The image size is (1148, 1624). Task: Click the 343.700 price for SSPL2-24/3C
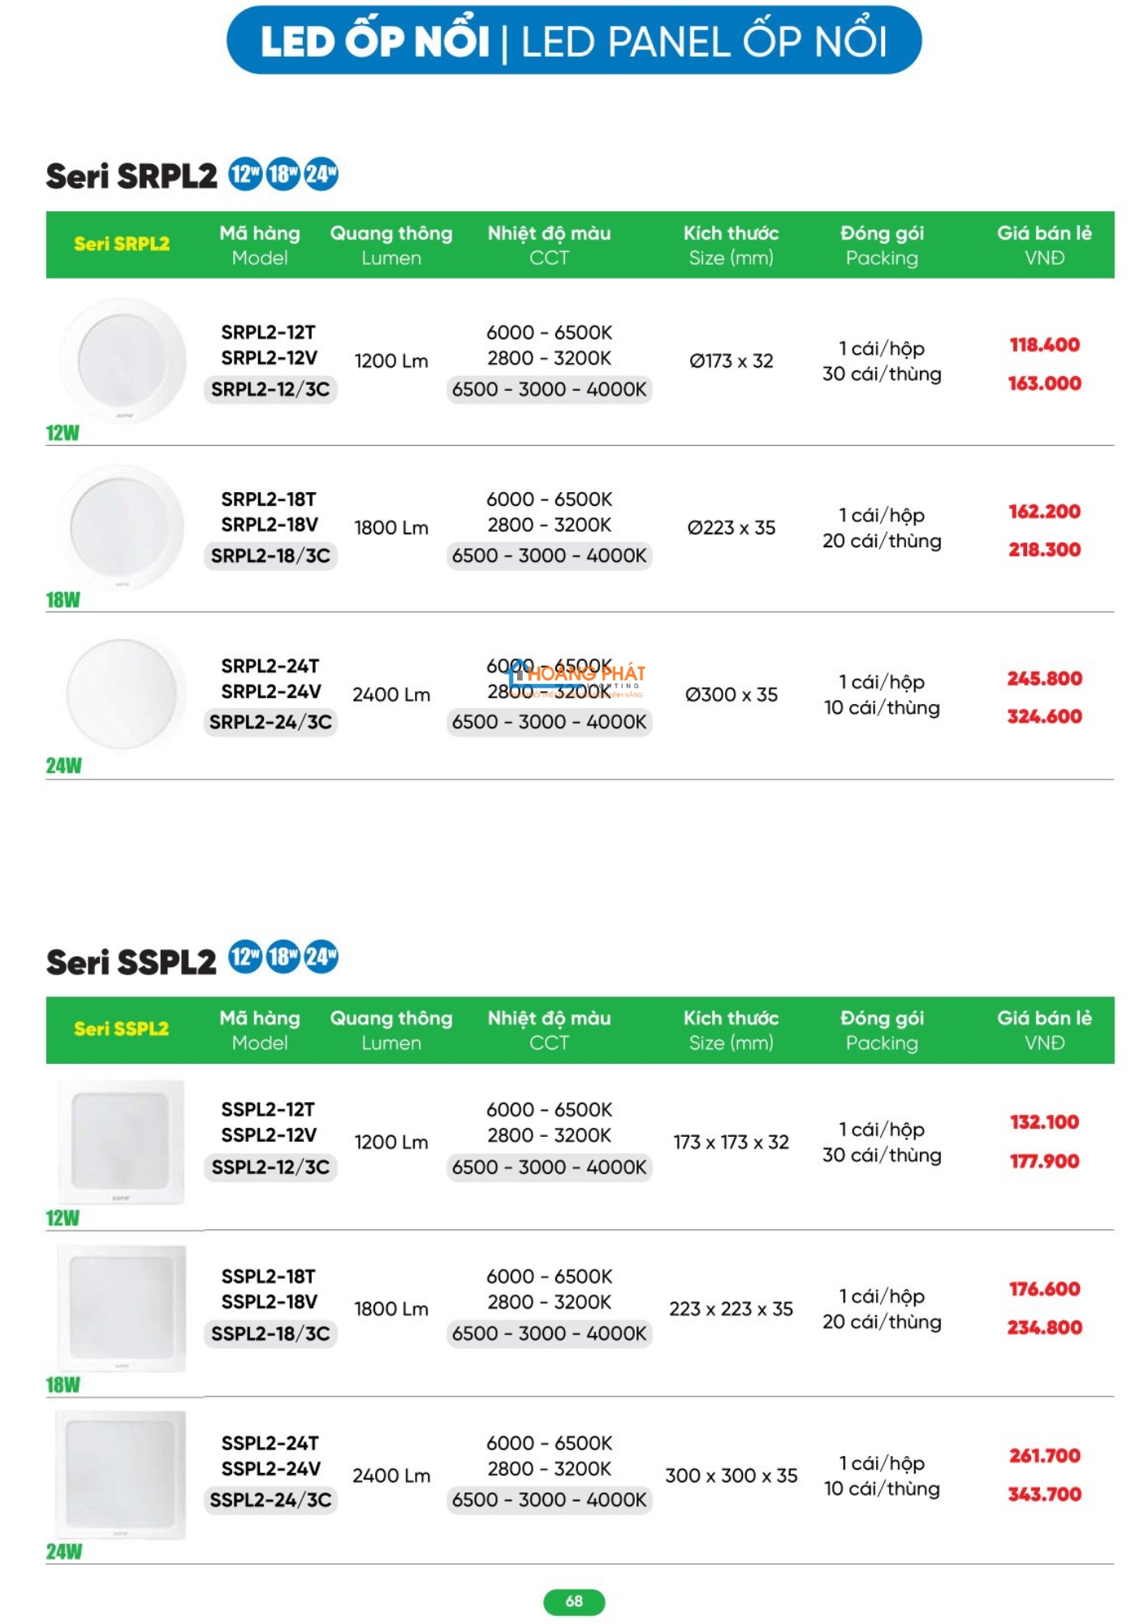[1044, 1494]
